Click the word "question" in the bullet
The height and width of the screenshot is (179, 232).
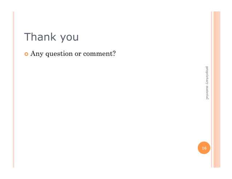(x=59, y=54)
